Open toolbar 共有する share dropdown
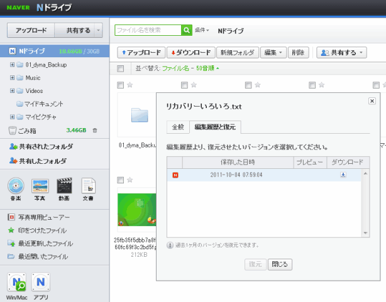 click(342, 52)
